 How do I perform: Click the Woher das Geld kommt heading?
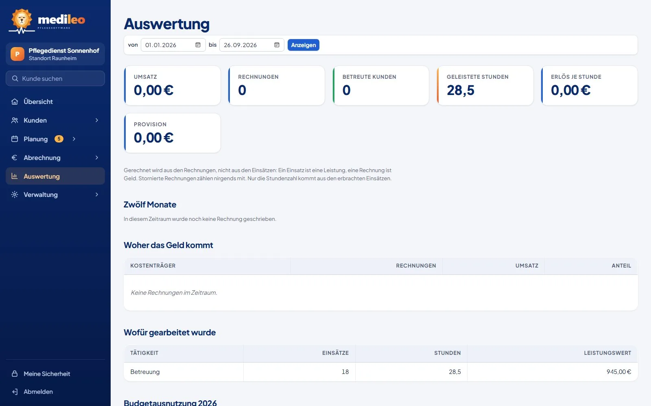(168, 245)
